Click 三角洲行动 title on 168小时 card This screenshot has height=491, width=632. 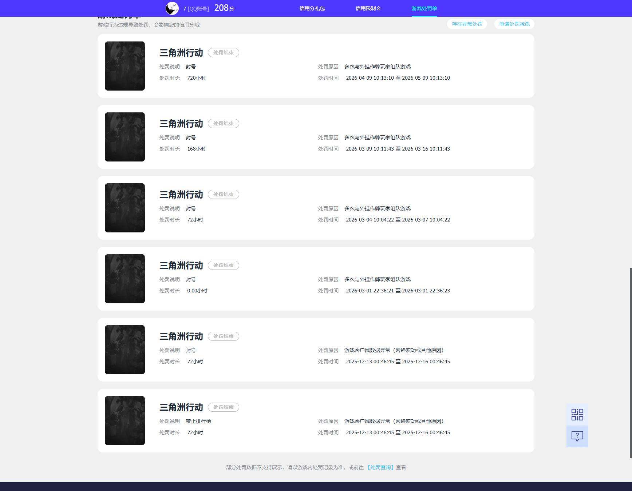tap(181, 124)
